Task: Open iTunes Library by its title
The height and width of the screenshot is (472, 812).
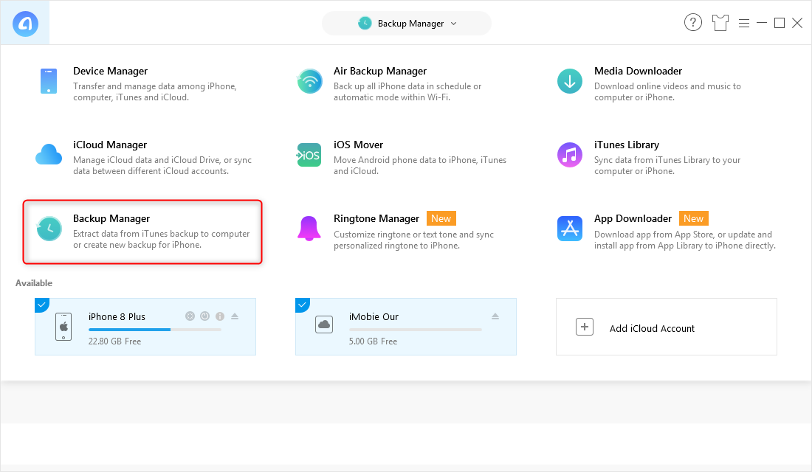Action: (627, 145)
